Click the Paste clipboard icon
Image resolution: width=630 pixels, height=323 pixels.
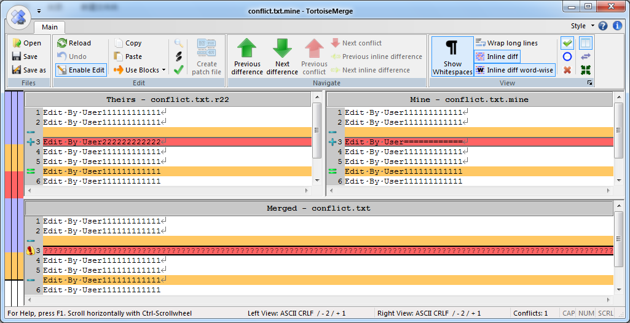point(119,56)
